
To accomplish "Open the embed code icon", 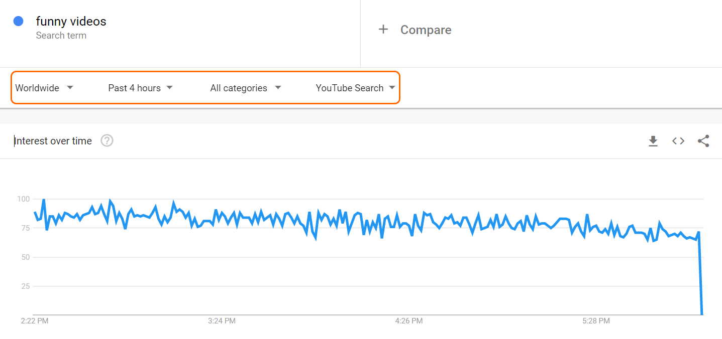I will click(678, 141).
